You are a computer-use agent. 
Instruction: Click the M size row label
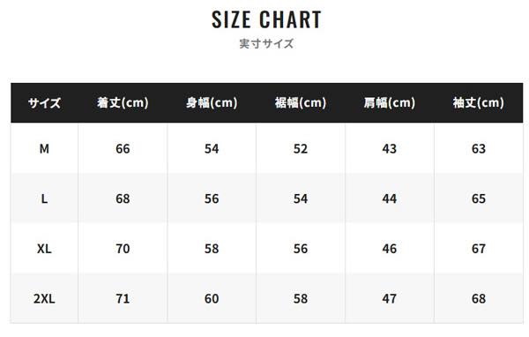[x=44, y=148]
